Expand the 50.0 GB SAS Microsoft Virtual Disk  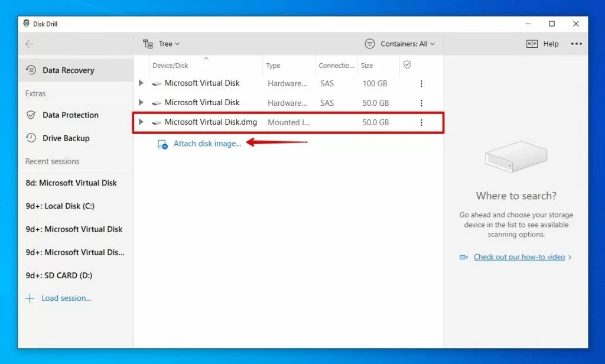click(x=141, y=102)
